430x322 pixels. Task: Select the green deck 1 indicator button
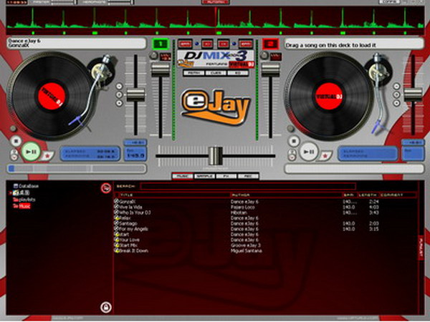[x=161, y=44]
